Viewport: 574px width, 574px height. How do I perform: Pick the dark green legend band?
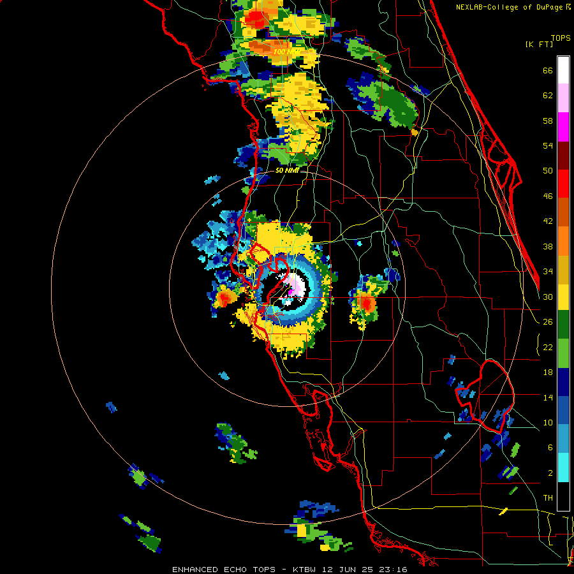[563, 325]
